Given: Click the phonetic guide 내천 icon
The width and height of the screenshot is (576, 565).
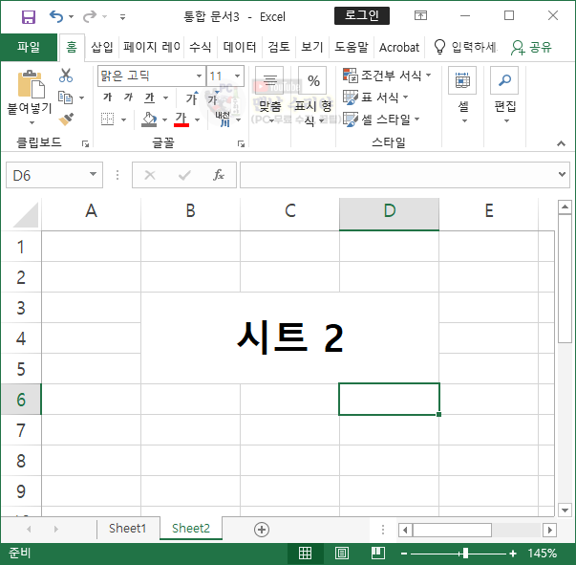Looking at the screenshot, I should coord(224,120).
